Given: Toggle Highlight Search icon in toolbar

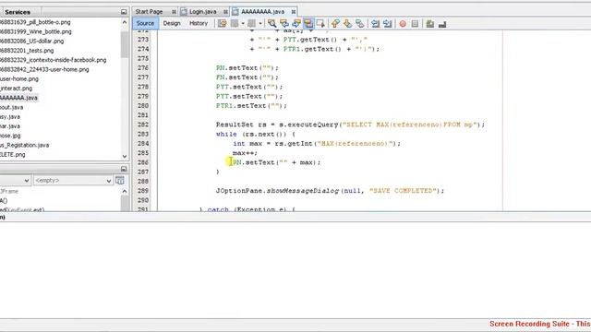Looking at the screenshot, I should (308, 24).
